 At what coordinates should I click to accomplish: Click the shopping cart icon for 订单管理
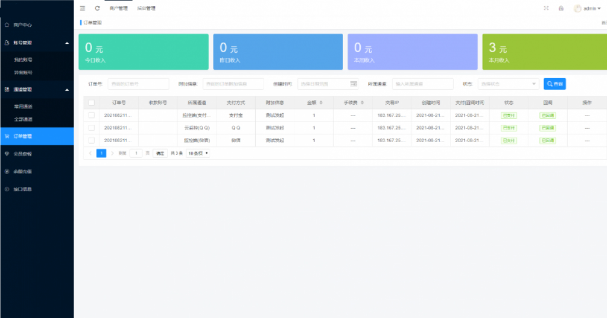pos(7,136)
